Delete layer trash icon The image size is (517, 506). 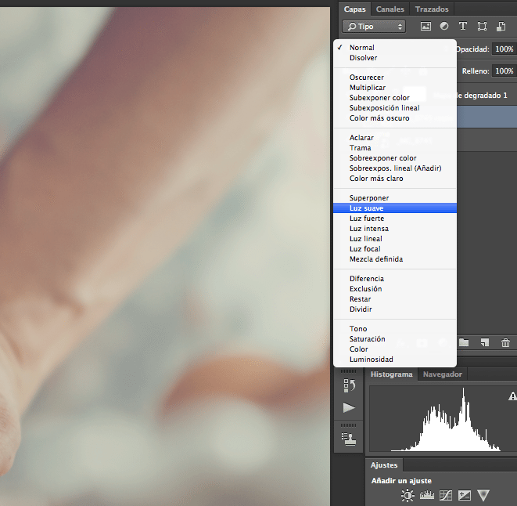tap(505, 343)
